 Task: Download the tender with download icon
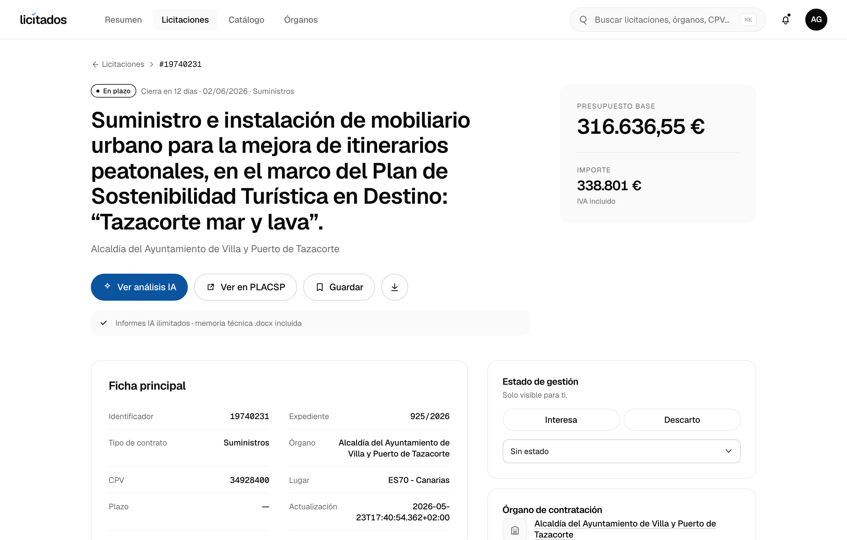[395, 287]
